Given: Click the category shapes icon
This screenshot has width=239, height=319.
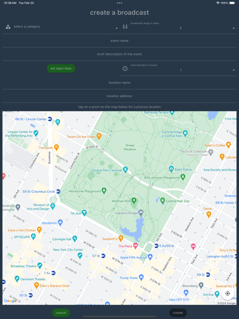Looking at the screenshot, I should [x=8, y=27].
